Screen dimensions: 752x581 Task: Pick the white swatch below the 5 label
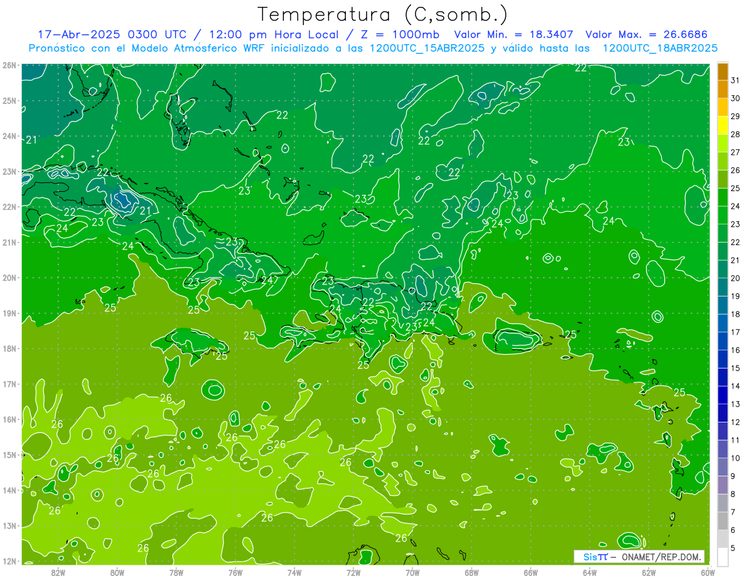723,557
